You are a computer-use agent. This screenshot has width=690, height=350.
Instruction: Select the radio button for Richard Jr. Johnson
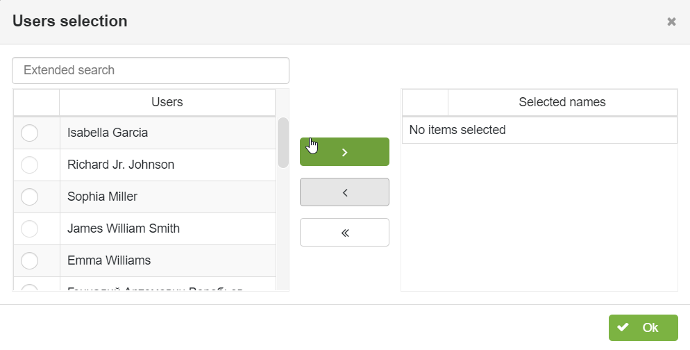pos(29,165)
